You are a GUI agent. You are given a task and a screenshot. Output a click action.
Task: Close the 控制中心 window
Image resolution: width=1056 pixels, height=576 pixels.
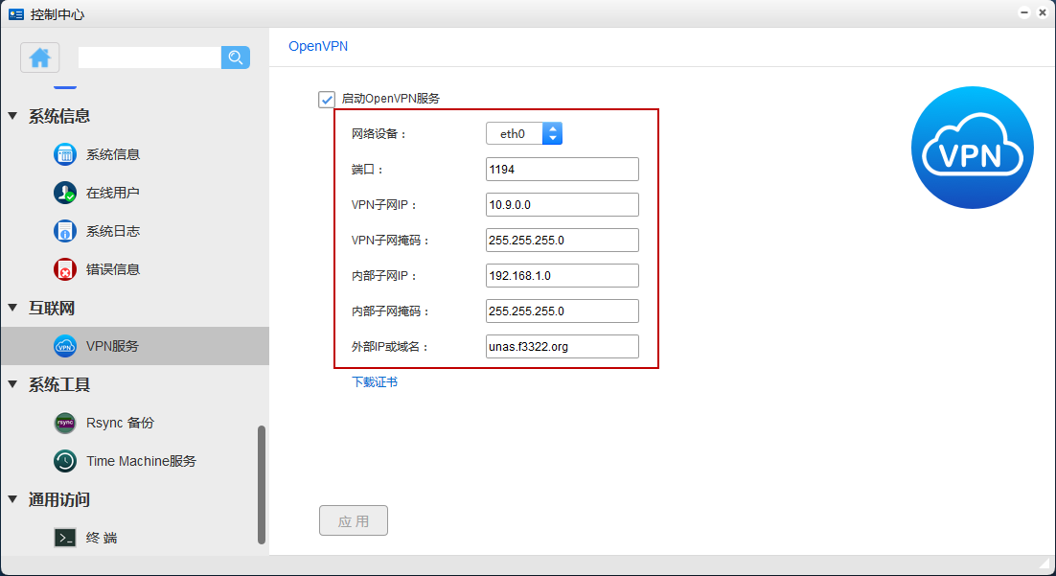click(x=1043, y=12)
